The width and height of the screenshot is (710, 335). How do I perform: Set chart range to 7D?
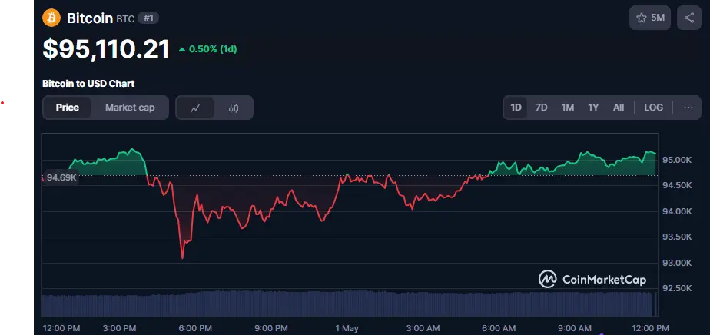541,108
